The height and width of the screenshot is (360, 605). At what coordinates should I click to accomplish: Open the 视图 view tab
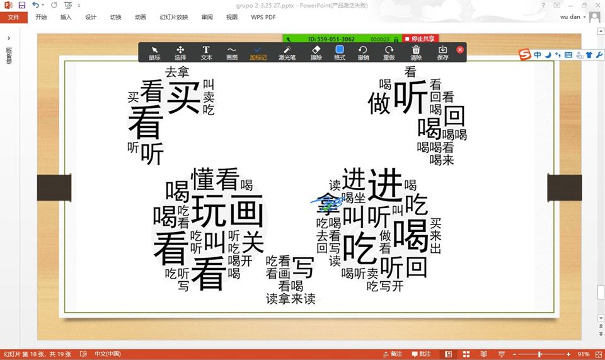coord(232,17)
